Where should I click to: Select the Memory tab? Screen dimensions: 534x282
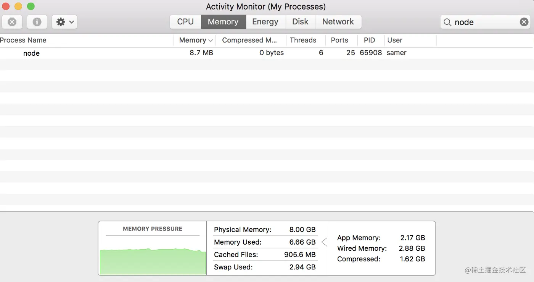[223, 22]
